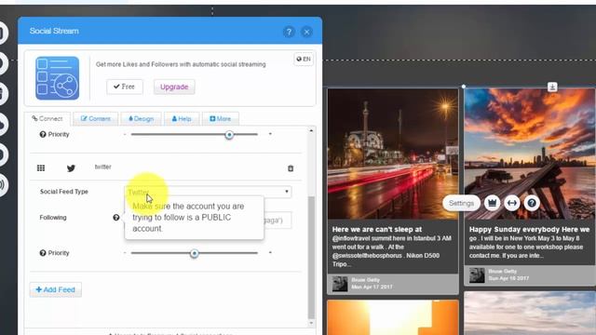Screen dimensions: 596x335
Task: Open the Help tab
Action: tap(182, 119)
